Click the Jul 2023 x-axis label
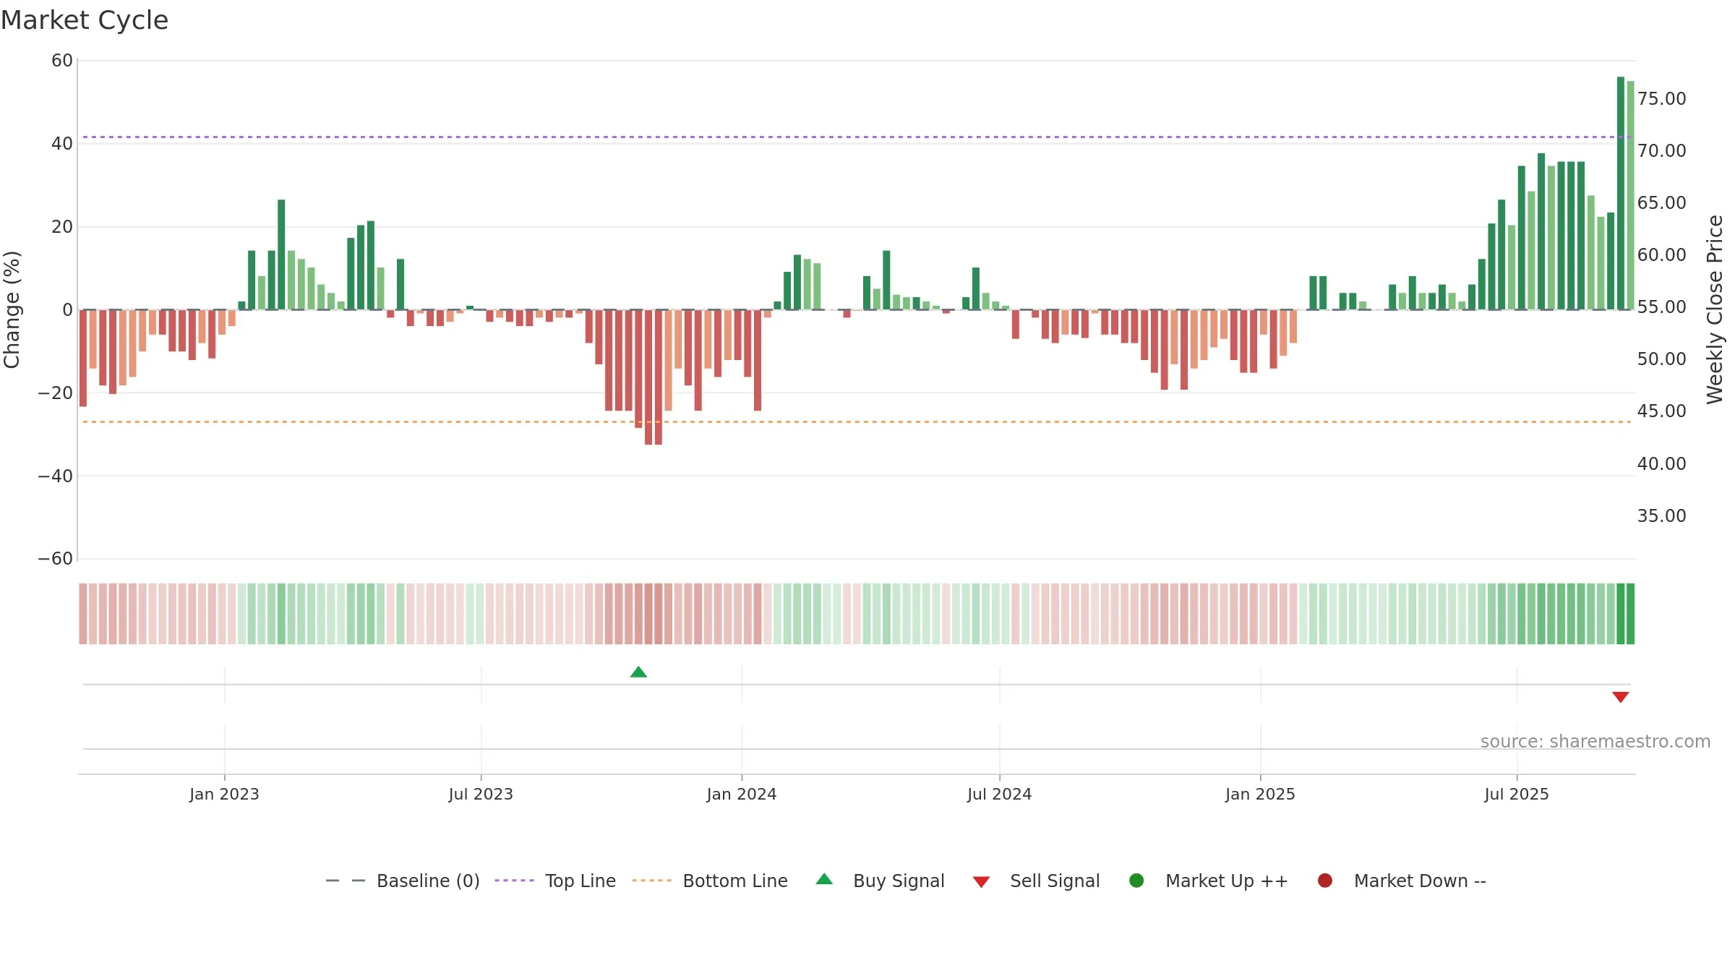This screenshot has width=1735, height=976. [481, 794]
